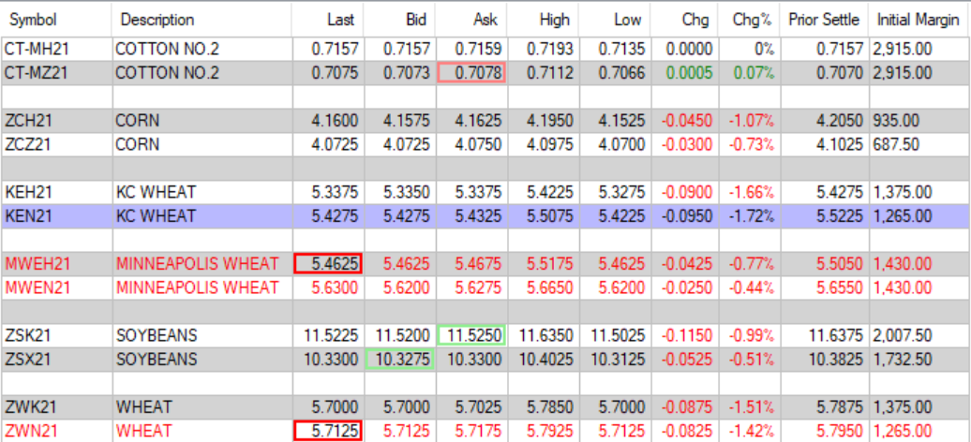The image size is (971, 442).
Task: Select the MWEN21 symbol cell
Action: point(55,287)
